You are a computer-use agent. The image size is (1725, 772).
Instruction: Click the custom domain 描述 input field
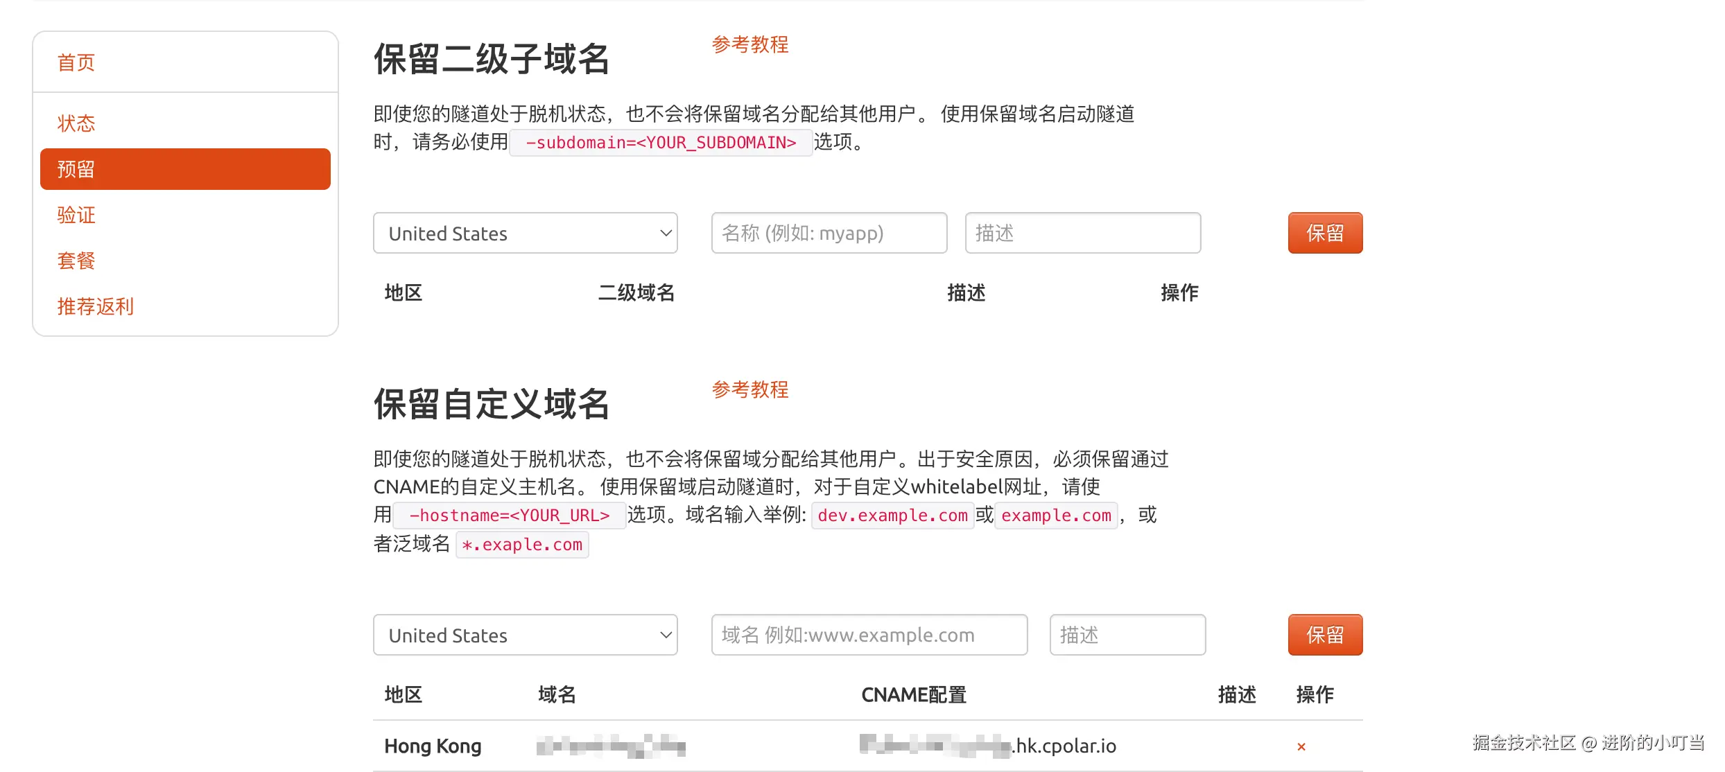(1127, 635)
